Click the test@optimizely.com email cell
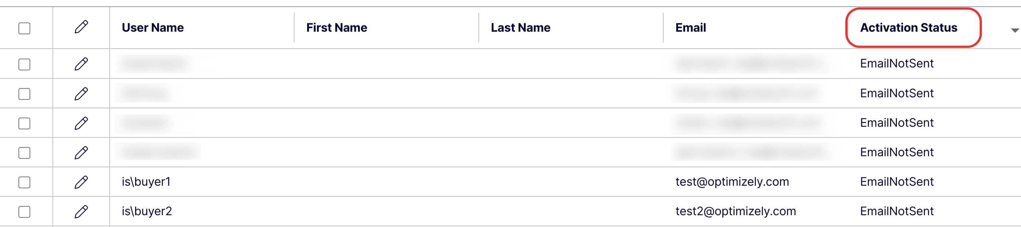 (732, 182)
